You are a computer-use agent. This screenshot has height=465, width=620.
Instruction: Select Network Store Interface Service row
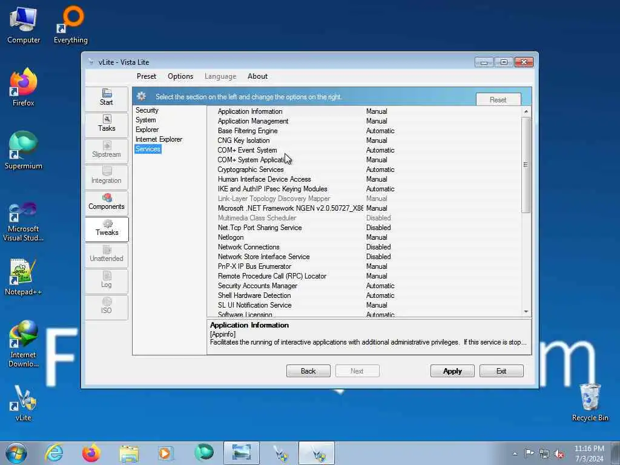pos(364,257)
